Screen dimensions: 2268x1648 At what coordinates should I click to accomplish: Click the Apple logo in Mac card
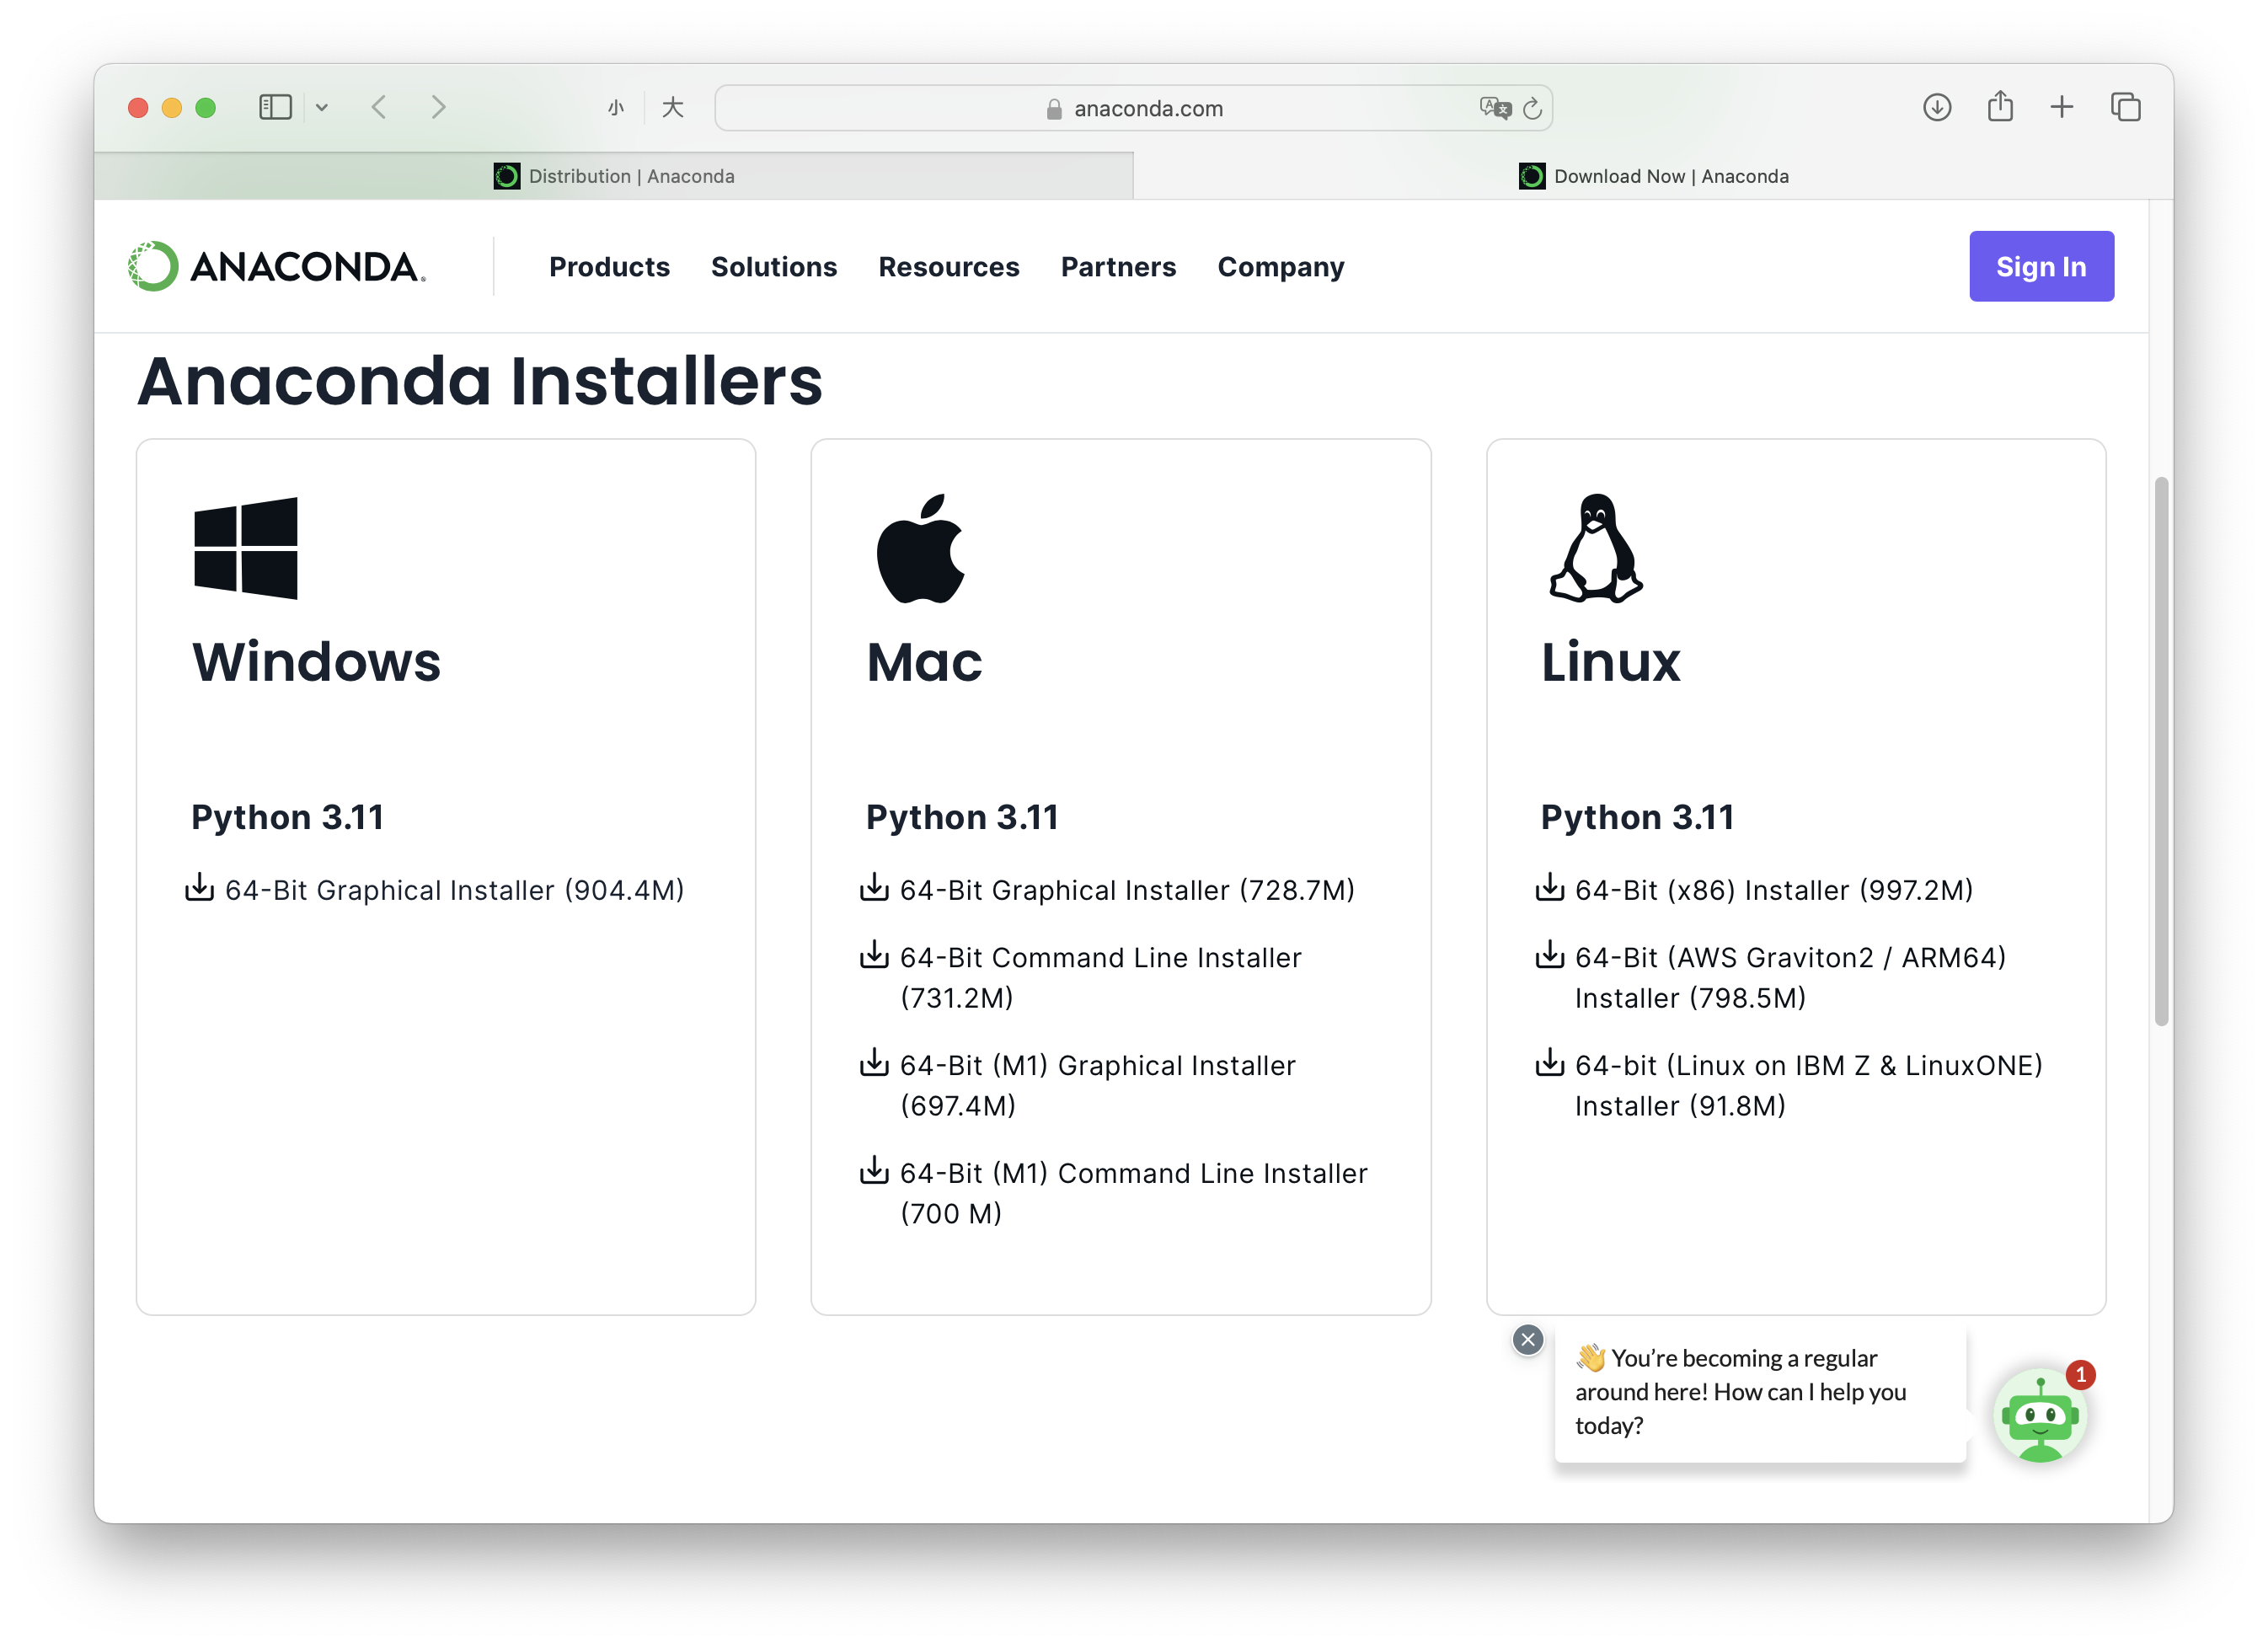coord(920,548)
